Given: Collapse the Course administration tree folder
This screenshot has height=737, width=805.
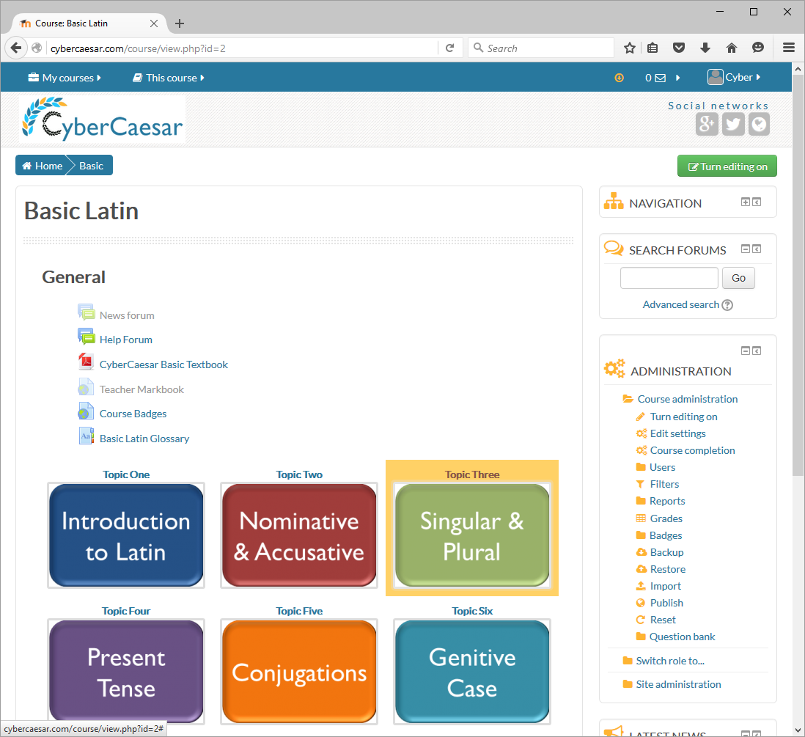Looking at the screenshot, I should [x=628, y=398].
